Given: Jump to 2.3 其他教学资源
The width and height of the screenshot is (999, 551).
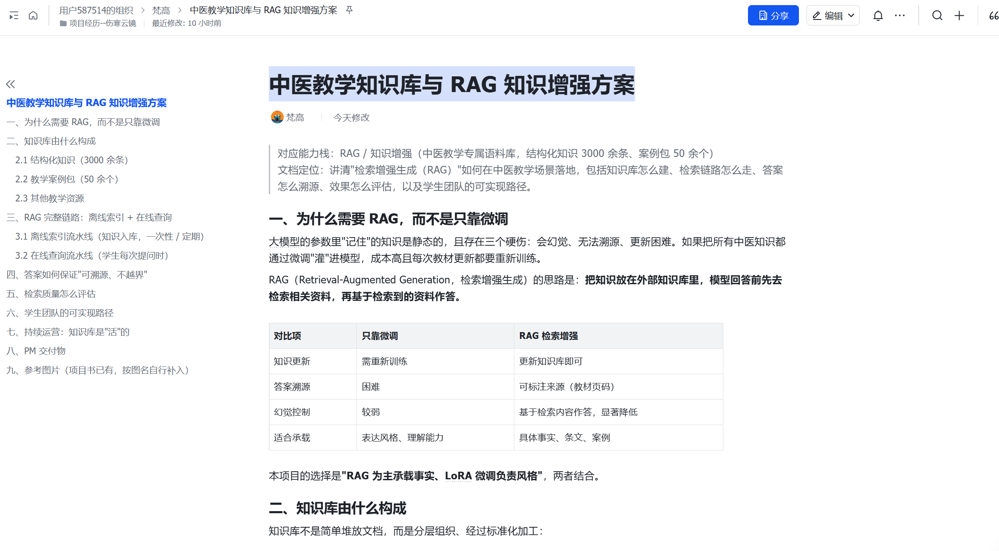Looking at the screenshot, I should pos(50,198).
